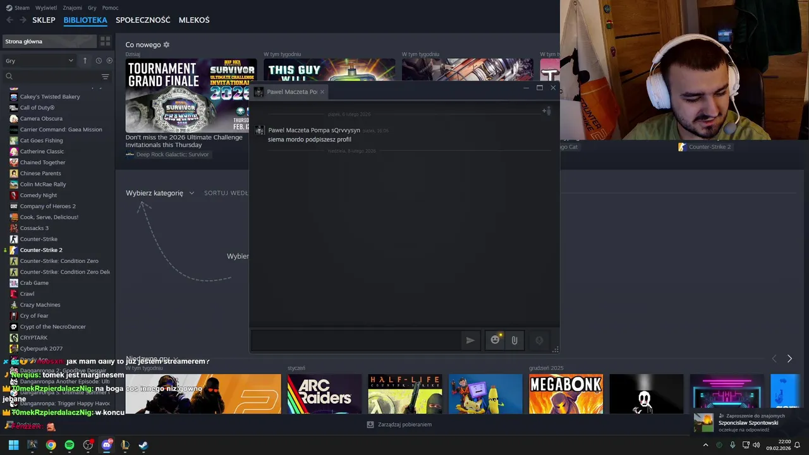
Task: Advance recent games with right arrow
Action: point(789,358)
